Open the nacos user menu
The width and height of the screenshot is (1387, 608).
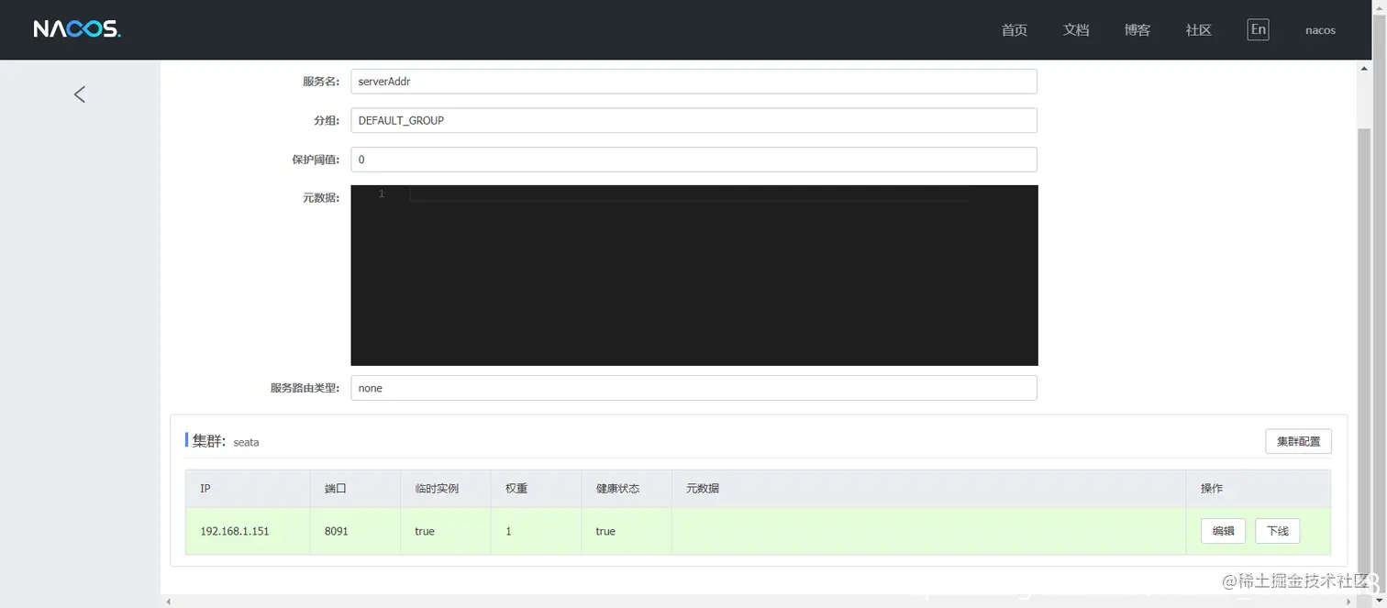click(x=1320, y=30)
